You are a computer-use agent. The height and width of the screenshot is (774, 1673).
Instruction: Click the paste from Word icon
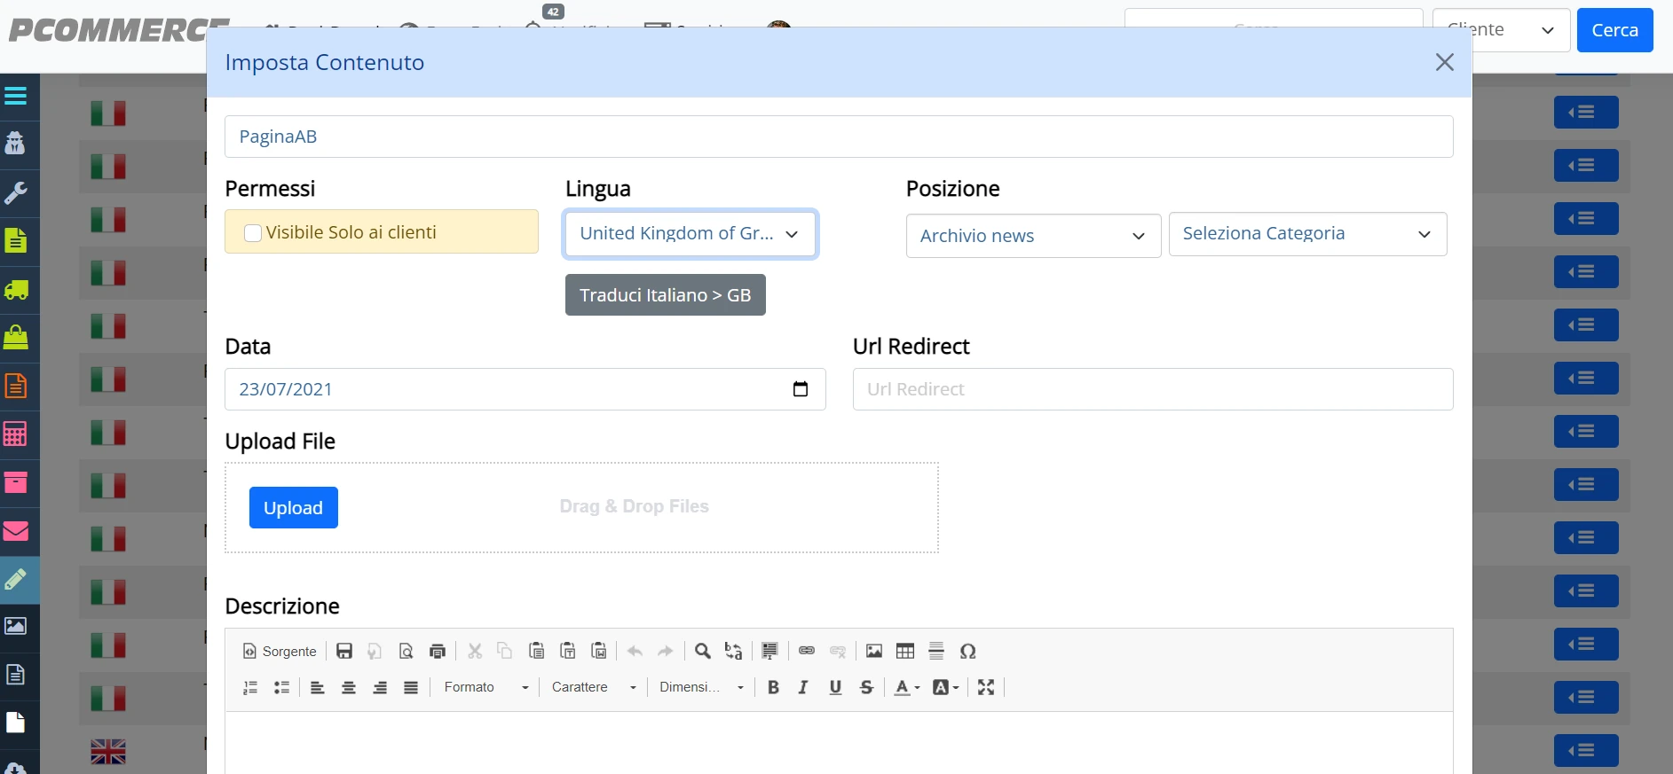tap(599, 651)
